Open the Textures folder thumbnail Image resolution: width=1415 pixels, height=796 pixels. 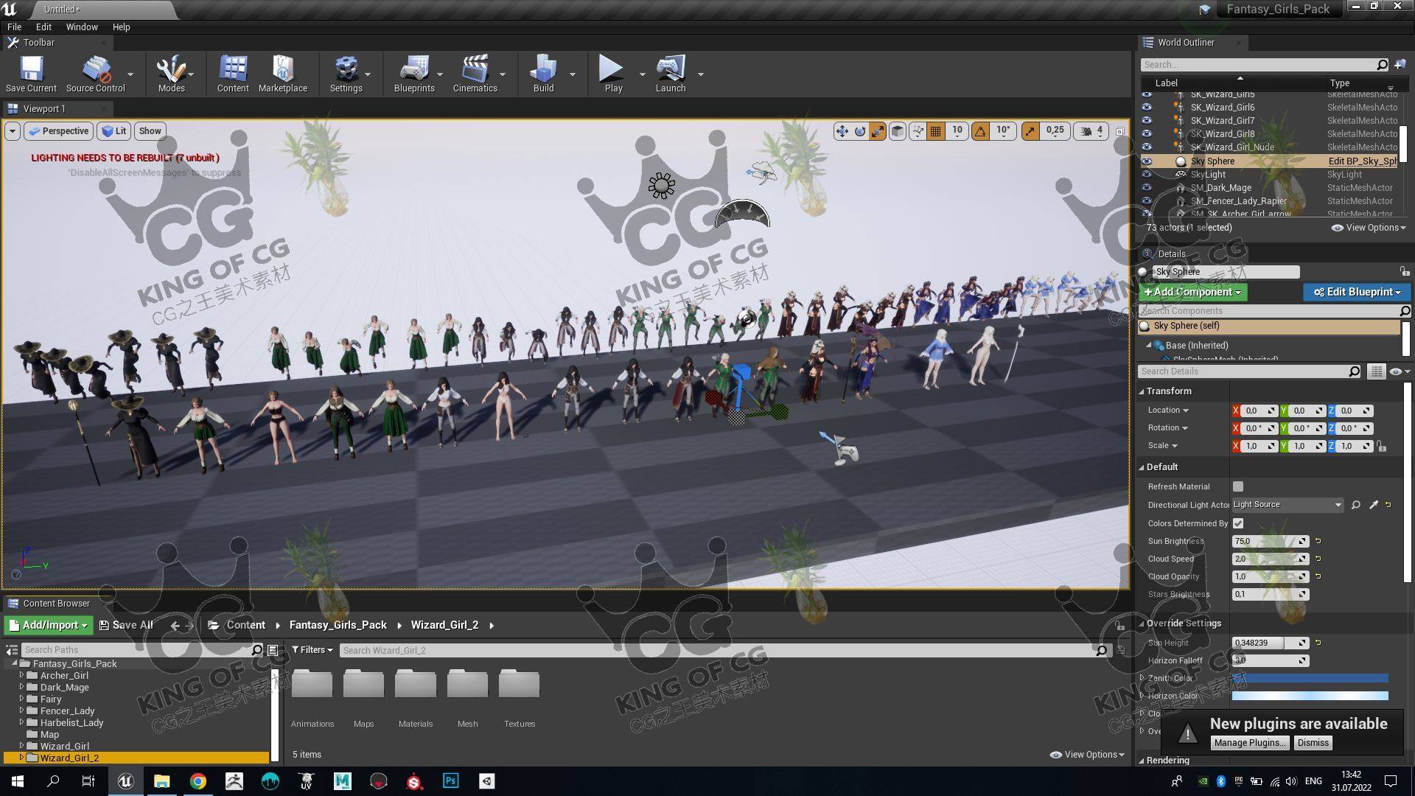click(519, 685)
